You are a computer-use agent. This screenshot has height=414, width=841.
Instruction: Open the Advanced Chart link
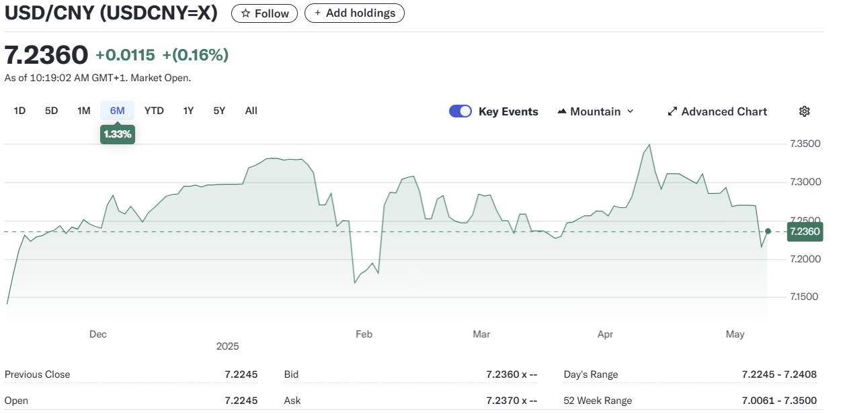tap(723, 111)
